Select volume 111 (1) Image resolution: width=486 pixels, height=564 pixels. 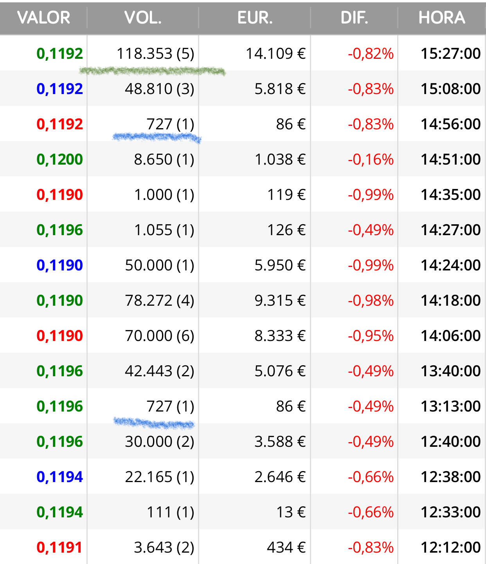click(170, 512)
